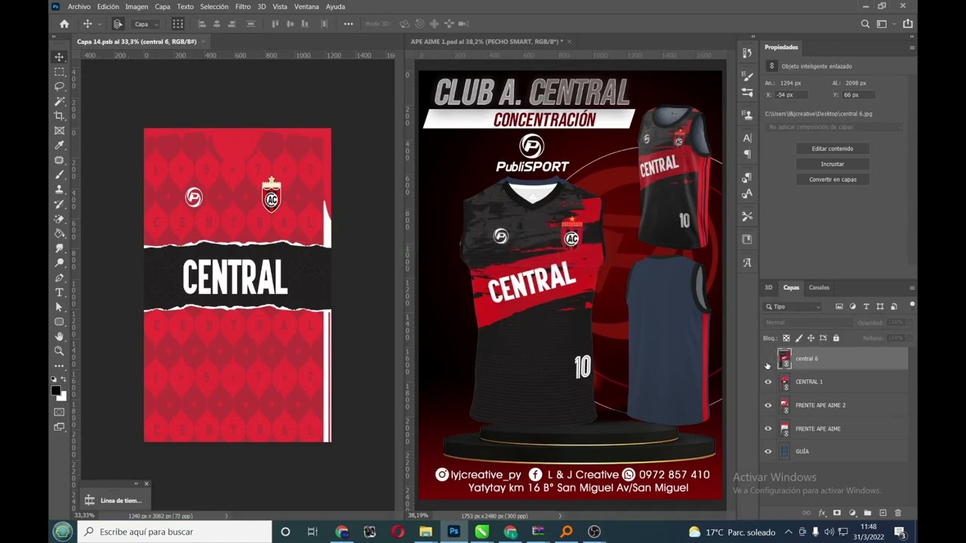Click the delete layer trash icon
Image resolution: width=966 pixels, height=543 pixels.
tap(897, 513)
